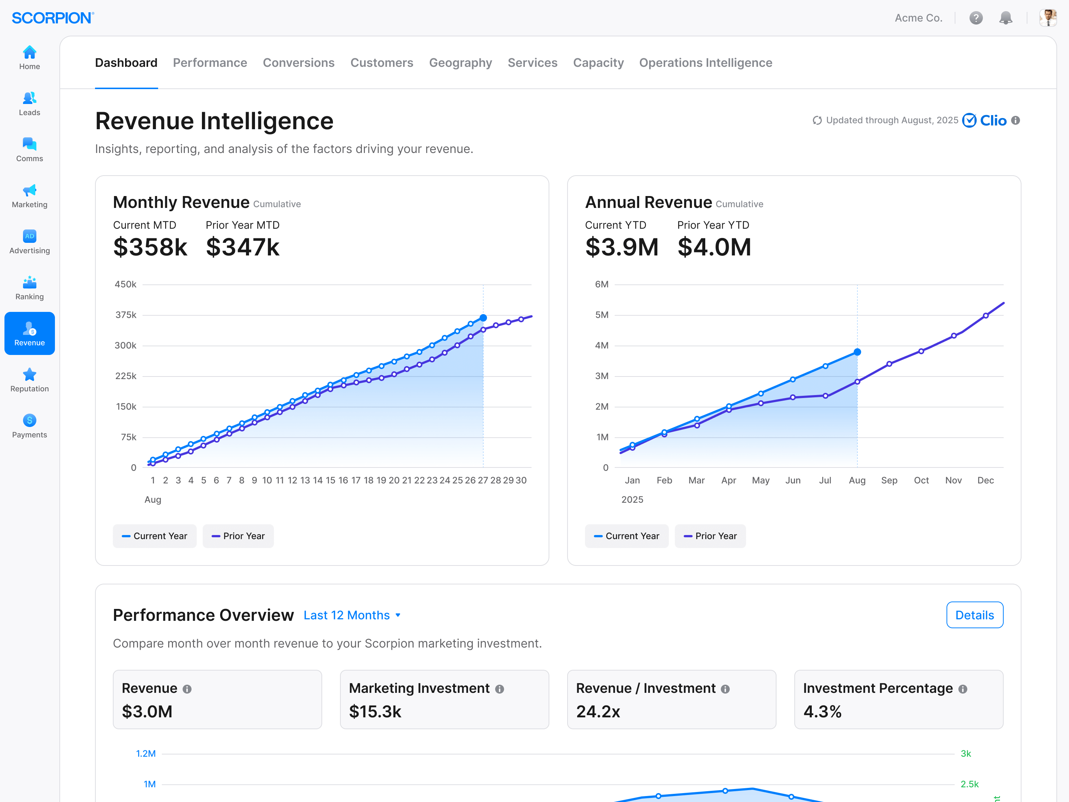Go to Comms in sidebar
This screenshot has height=802, width=1069.
29,144
